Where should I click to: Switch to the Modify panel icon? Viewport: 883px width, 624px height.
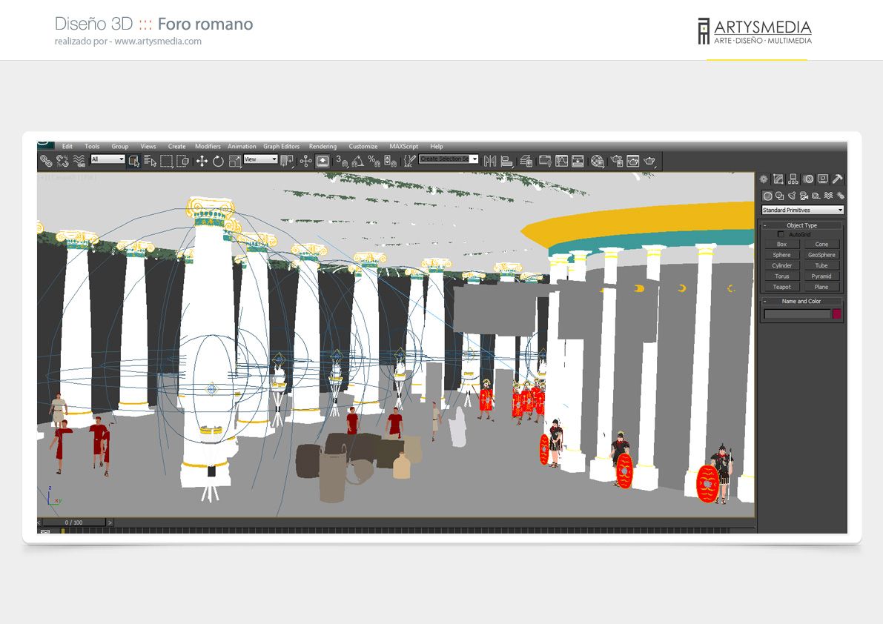[x=778, y=179]
